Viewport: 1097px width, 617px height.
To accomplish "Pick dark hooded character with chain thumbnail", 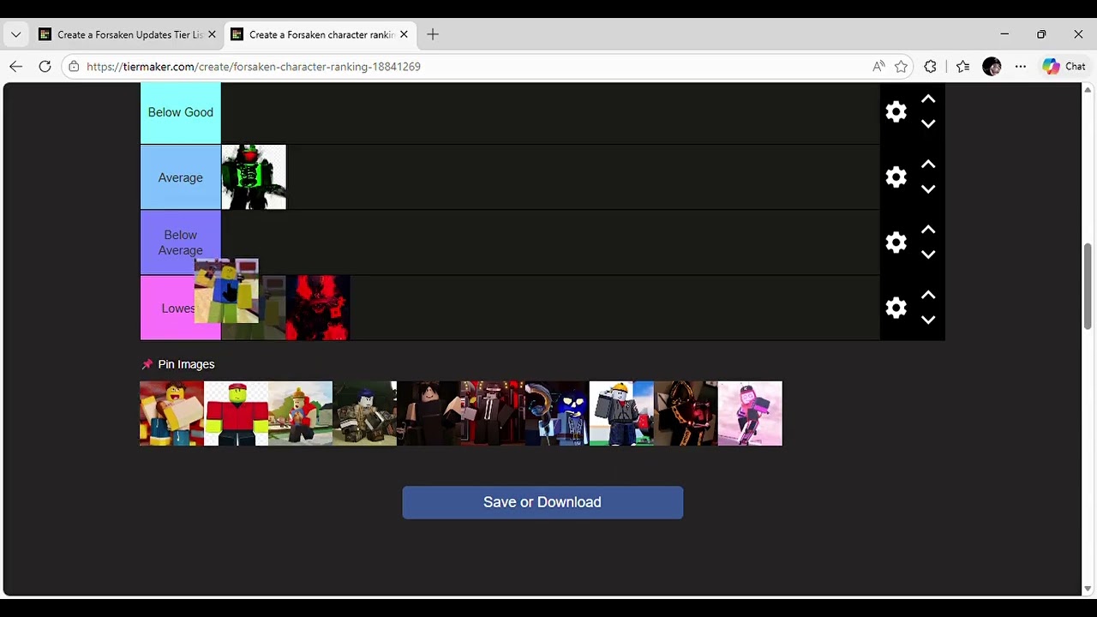I will (686, 414).
